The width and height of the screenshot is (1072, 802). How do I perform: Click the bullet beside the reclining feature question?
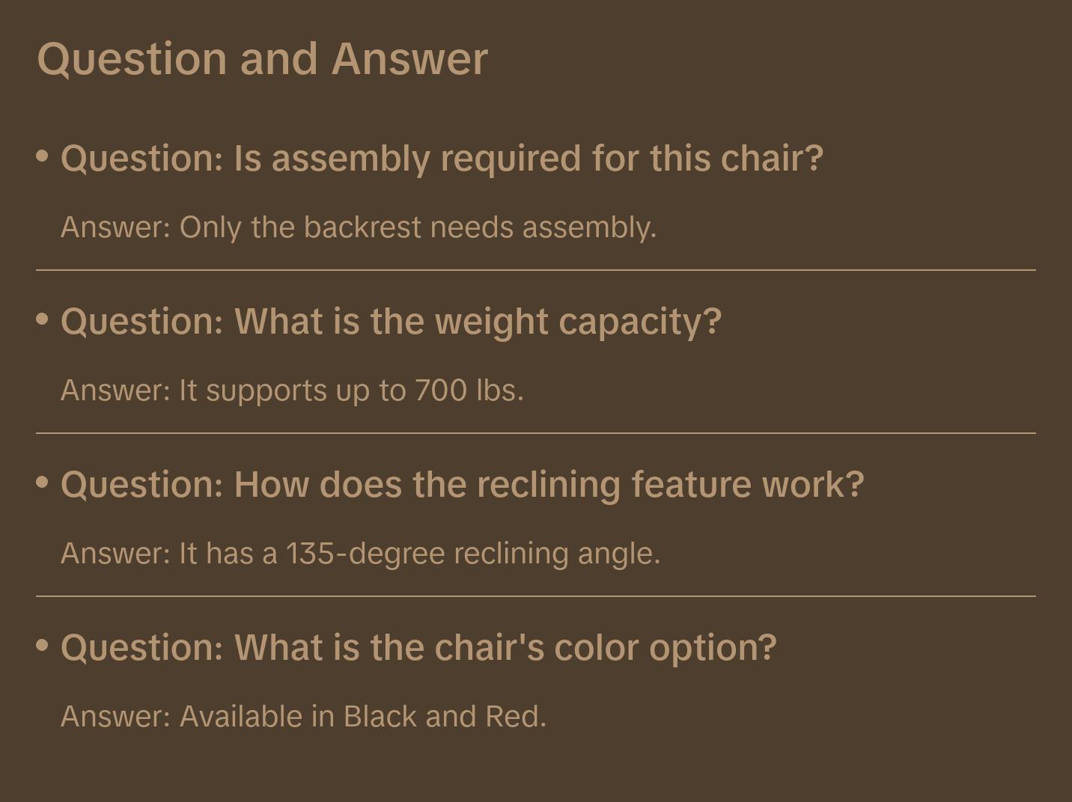tap(43, 483)
